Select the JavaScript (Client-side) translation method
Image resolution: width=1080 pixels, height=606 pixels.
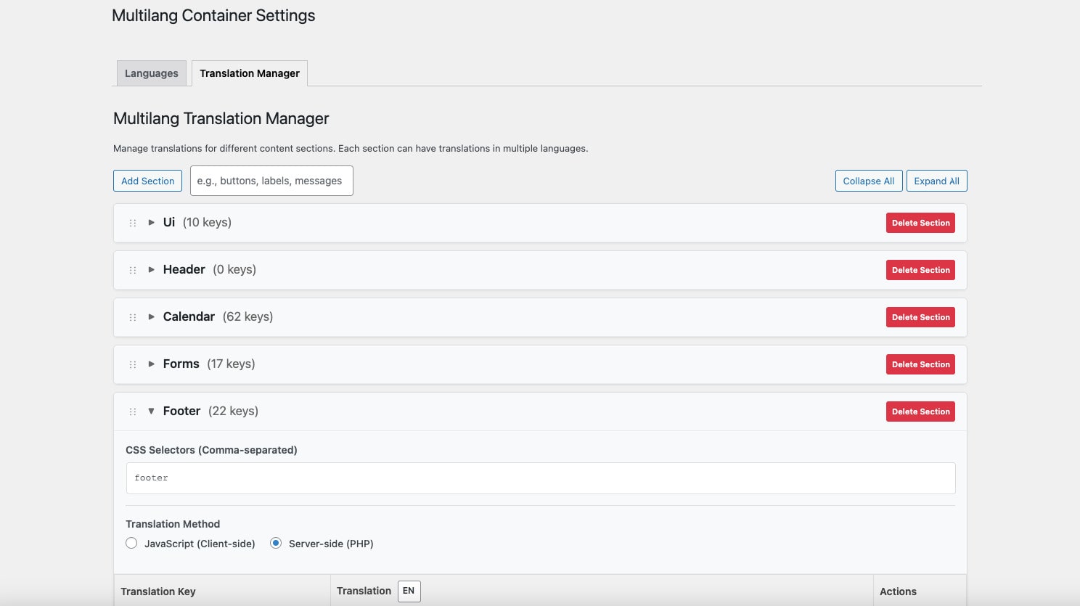(131, 543)
